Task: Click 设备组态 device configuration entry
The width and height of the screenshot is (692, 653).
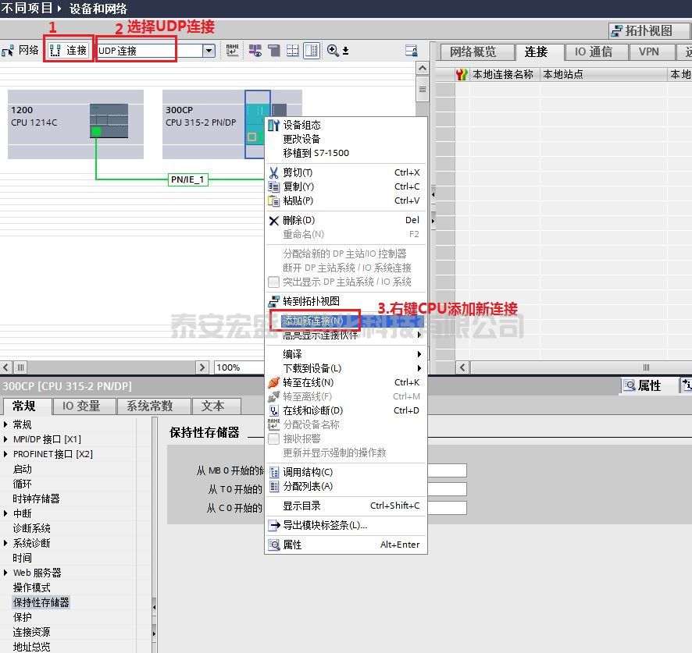Action: pos(301,125)
